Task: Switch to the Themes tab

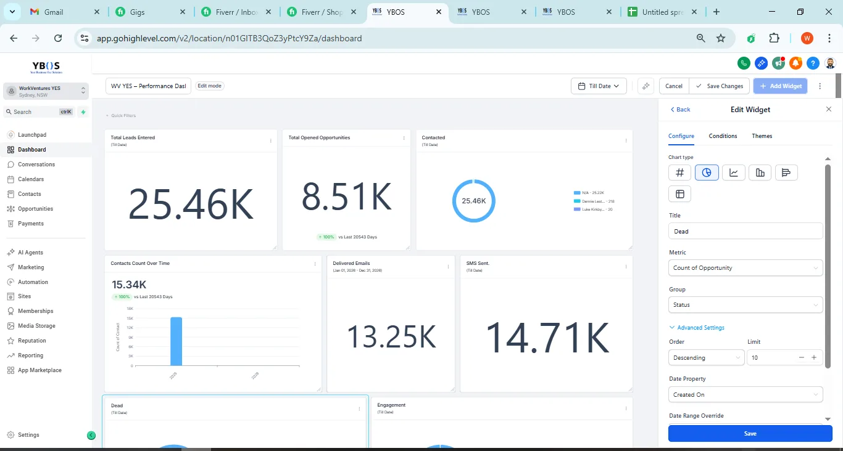Action: [x=762, y=136]
